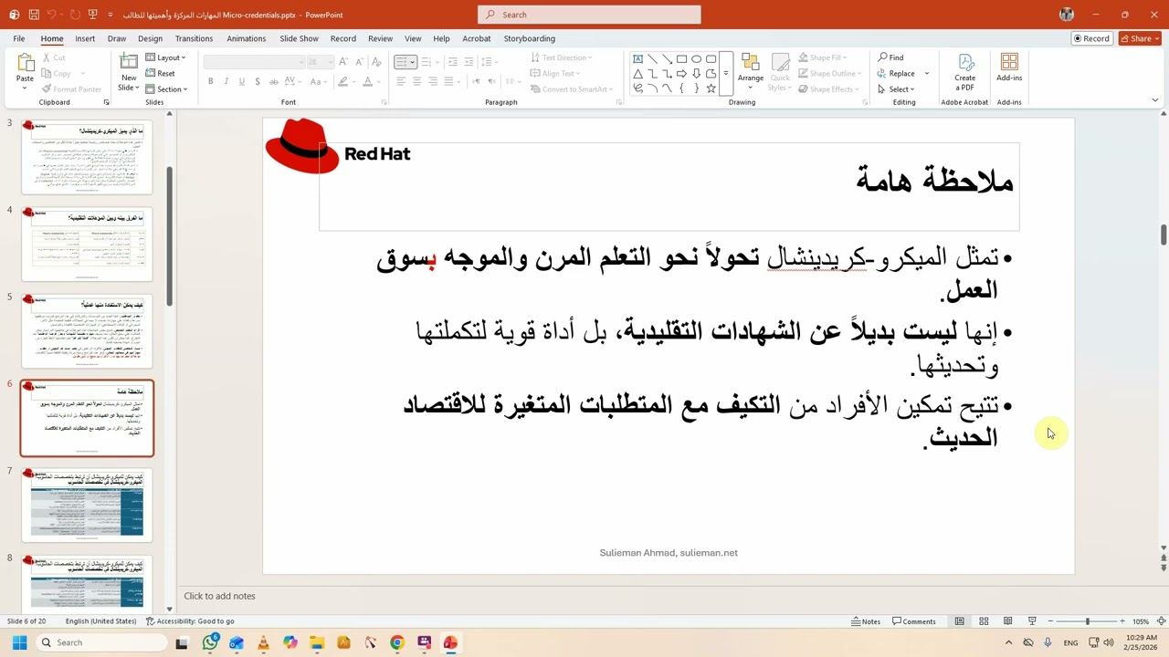
Task: Click Accessibility: Good to go
Action: pos(190,621)
